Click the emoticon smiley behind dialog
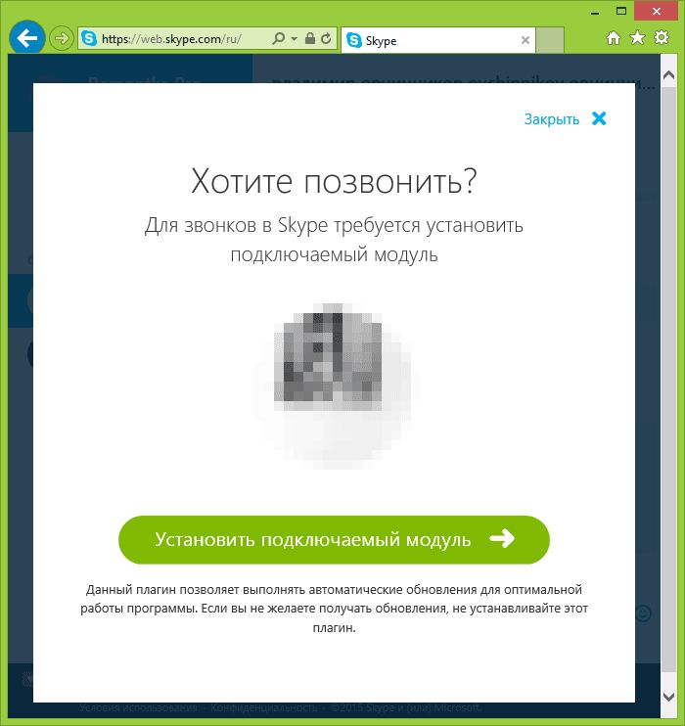Viewport: 685px width, 726px height. (643, 613)
